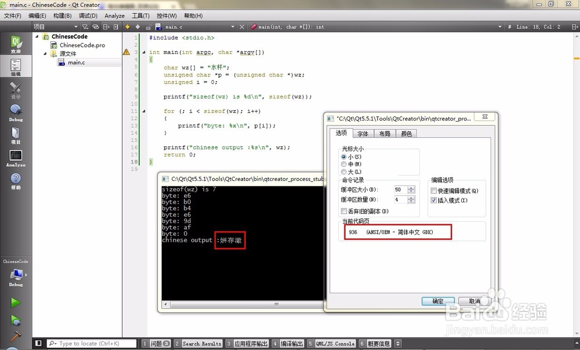Viewport: 580px width, 350px height.
Task: Open the Application Output pane
Action: 246,344
